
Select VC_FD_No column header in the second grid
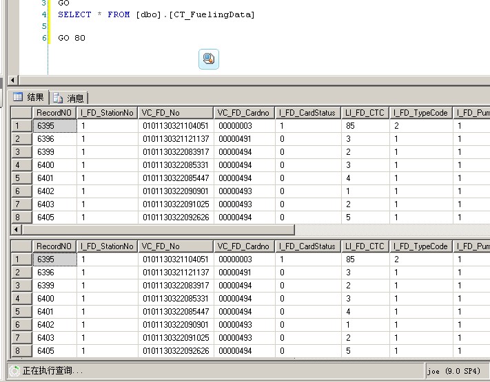click(176, 246)
